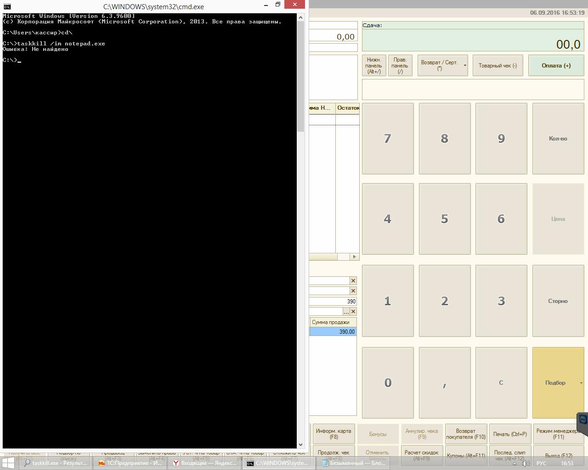Click Подбор button label
588x470 pixels.
click(555, 383)
